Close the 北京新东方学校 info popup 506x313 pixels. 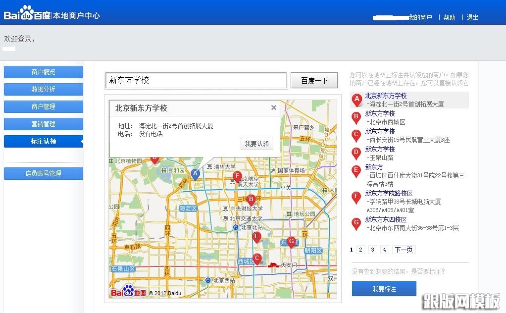click(x=273, y=107)
